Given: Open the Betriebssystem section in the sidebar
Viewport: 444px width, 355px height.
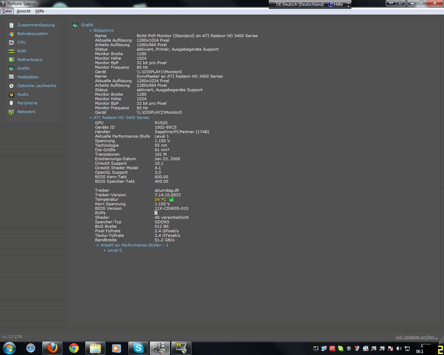Looking at the screenshot, I should click(x=33, y=34).
